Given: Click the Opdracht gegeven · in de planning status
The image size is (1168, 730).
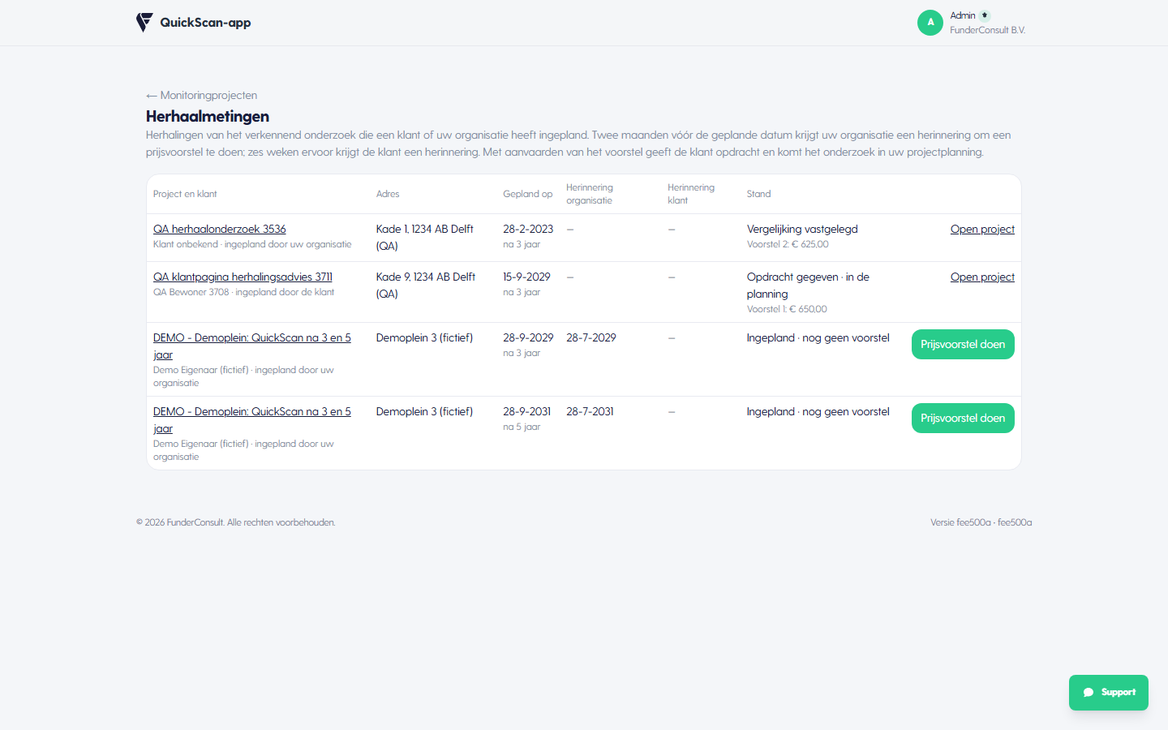Looking at the screenshot, I should 808,285.
